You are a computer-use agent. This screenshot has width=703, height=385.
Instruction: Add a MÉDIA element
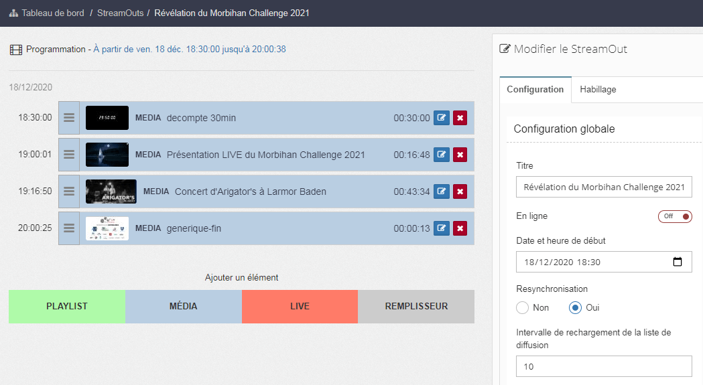tap(184, 307)
